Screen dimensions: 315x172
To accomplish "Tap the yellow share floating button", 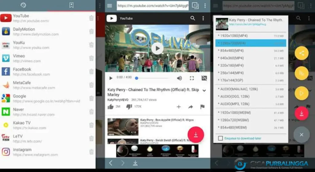I will 301,53.
